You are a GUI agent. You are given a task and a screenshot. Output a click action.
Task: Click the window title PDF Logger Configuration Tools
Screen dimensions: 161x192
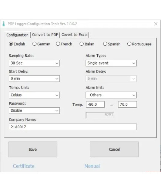pyautogui.click(x=42, y=24)
